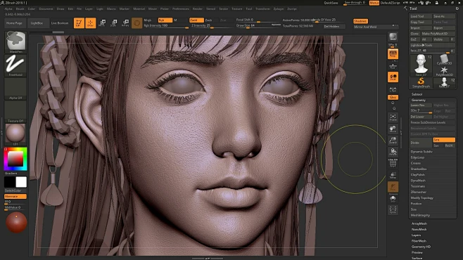Open the Zplugin menu
This screenshot has height=260, width=463.
click(x=279, y=9)
